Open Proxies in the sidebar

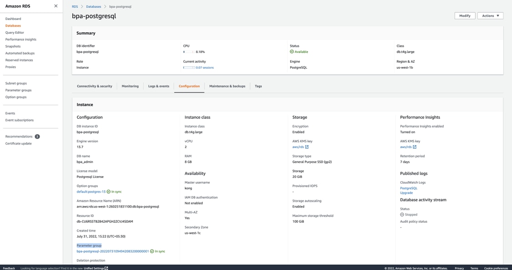(x=10, y=66)
